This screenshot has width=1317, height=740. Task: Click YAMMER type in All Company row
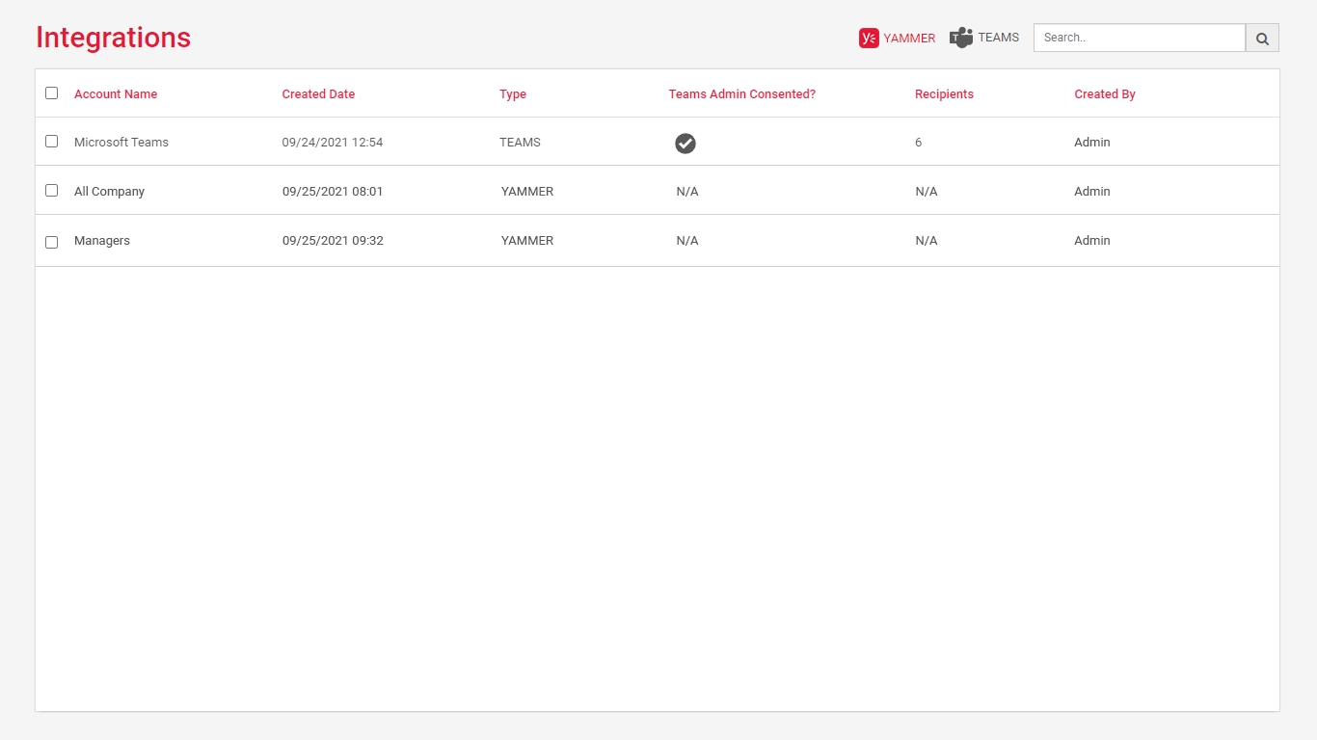[527, 192]
